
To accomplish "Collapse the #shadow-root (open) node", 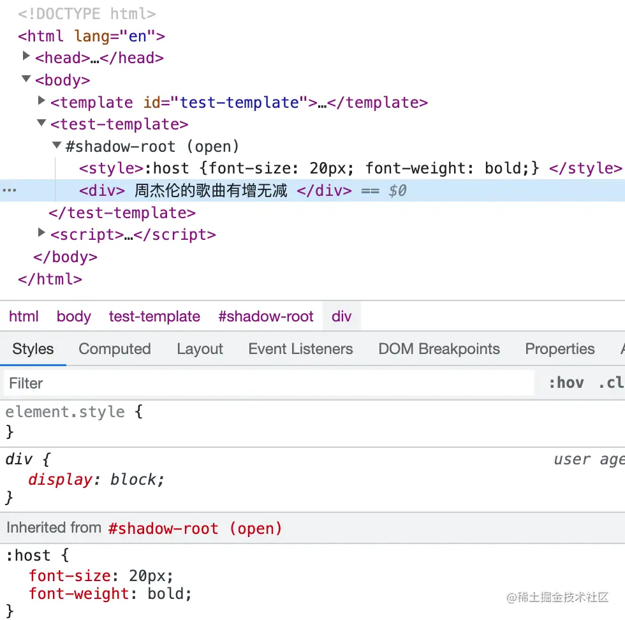I will pos(57,145).
